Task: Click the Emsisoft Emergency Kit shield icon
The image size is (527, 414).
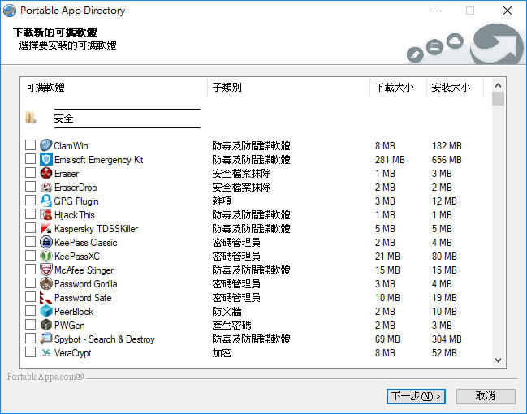Action: pyautogui.click(x=46, y=159)
